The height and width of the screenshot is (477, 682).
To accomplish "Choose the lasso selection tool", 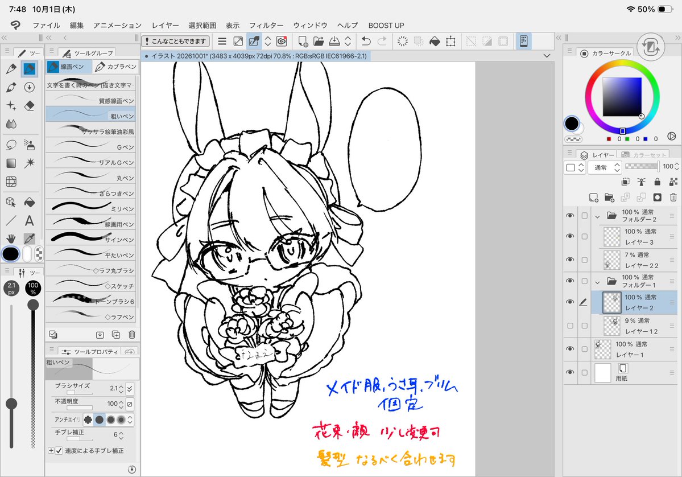I will (x=11, y=145).
